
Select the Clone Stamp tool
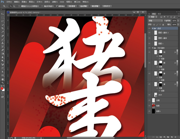2,43
